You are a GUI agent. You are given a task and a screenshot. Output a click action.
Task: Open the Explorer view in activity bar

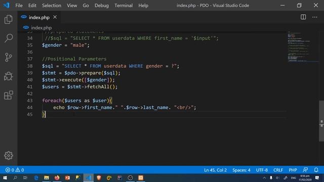tap(9, 19)
